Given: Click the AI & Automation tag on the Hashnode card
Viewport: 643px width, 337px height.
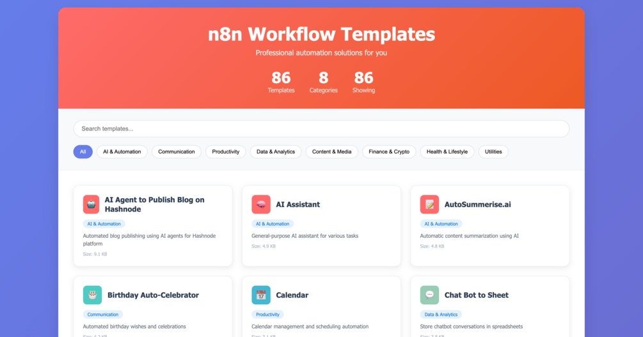Looking at the screenshot, I should pos(104,224).
